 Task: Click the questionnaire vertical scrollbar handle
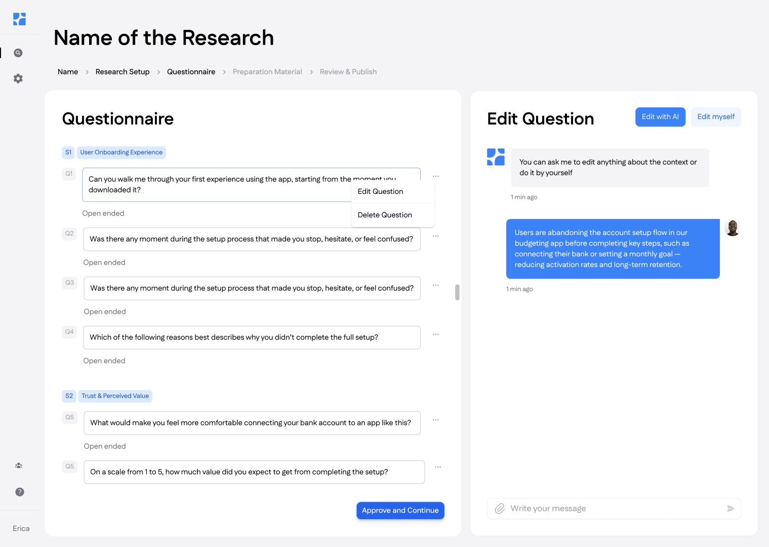pos(457,292)
